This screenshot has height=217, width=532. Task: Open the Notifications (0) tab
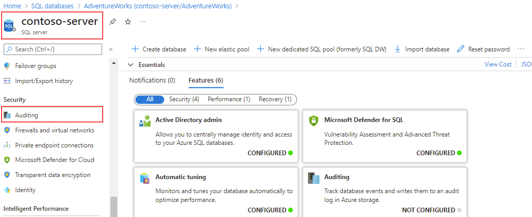pos(152,80)
